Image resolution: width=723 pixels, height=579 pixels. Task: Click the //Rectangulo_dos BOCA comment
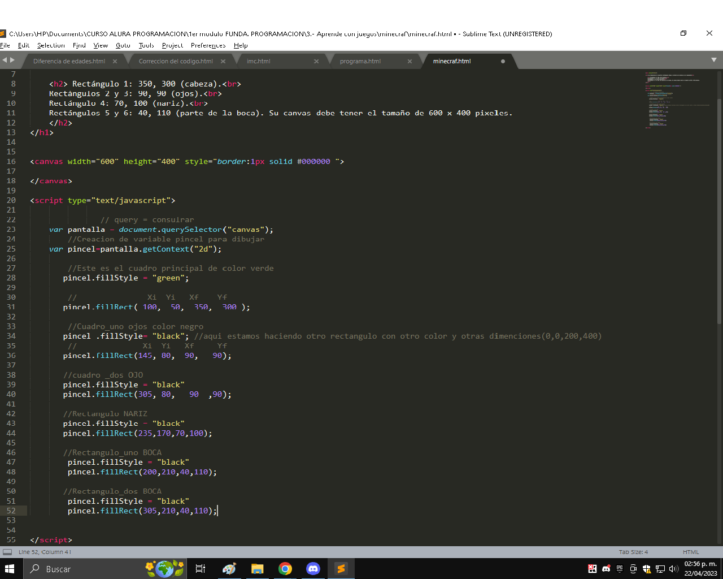[x=112, y=491]
